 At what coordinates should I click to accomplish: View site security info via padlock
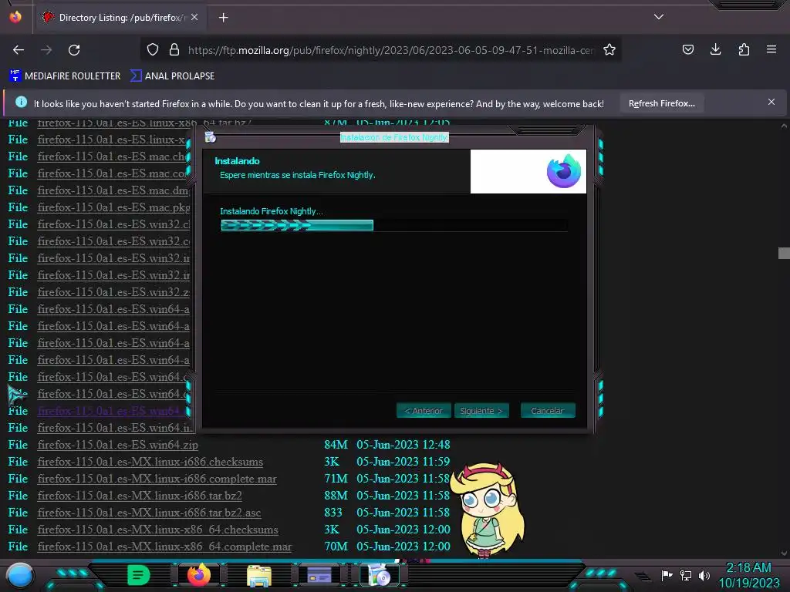click(174, 49)
